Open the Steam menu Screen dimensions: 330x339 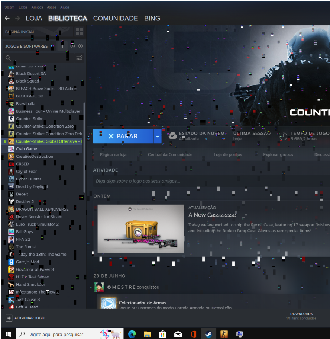10,7
